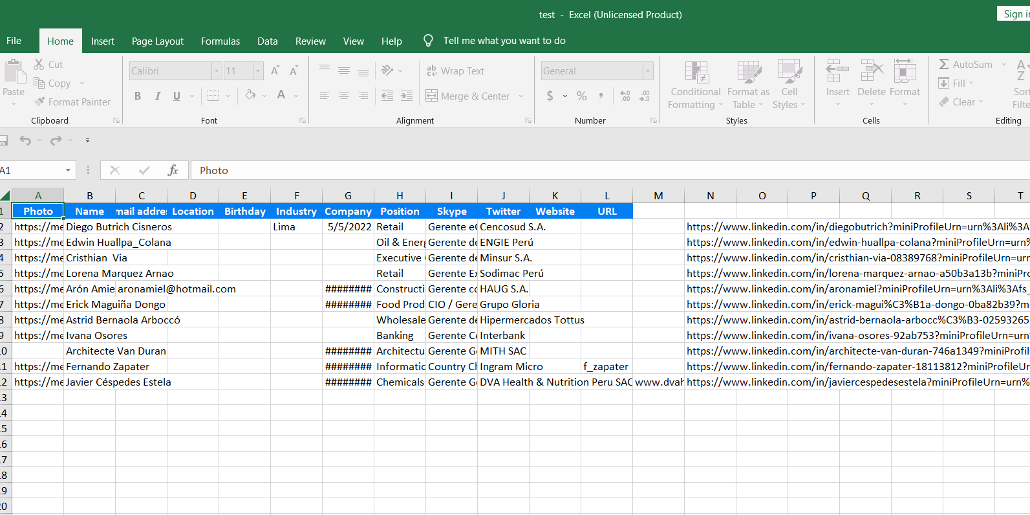
Task: Toggle italic formatting
Action: click(157, 96)
